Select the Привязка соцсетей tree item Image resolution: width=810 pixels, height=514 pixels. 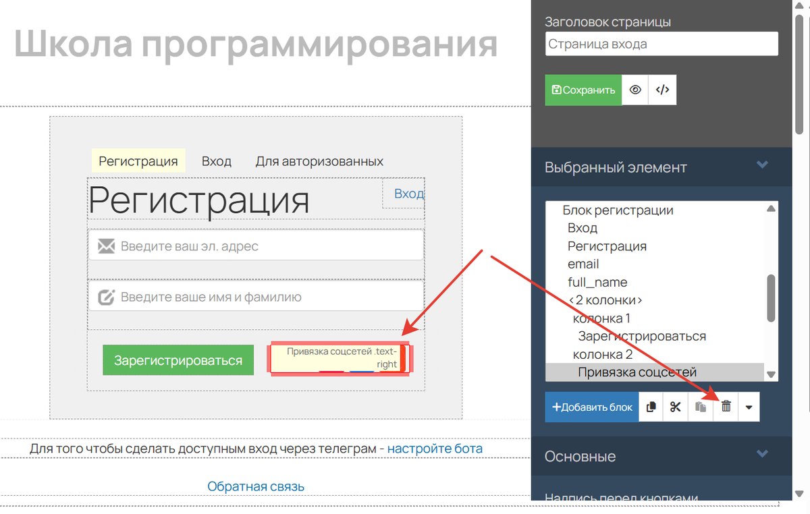pos(637,372)
